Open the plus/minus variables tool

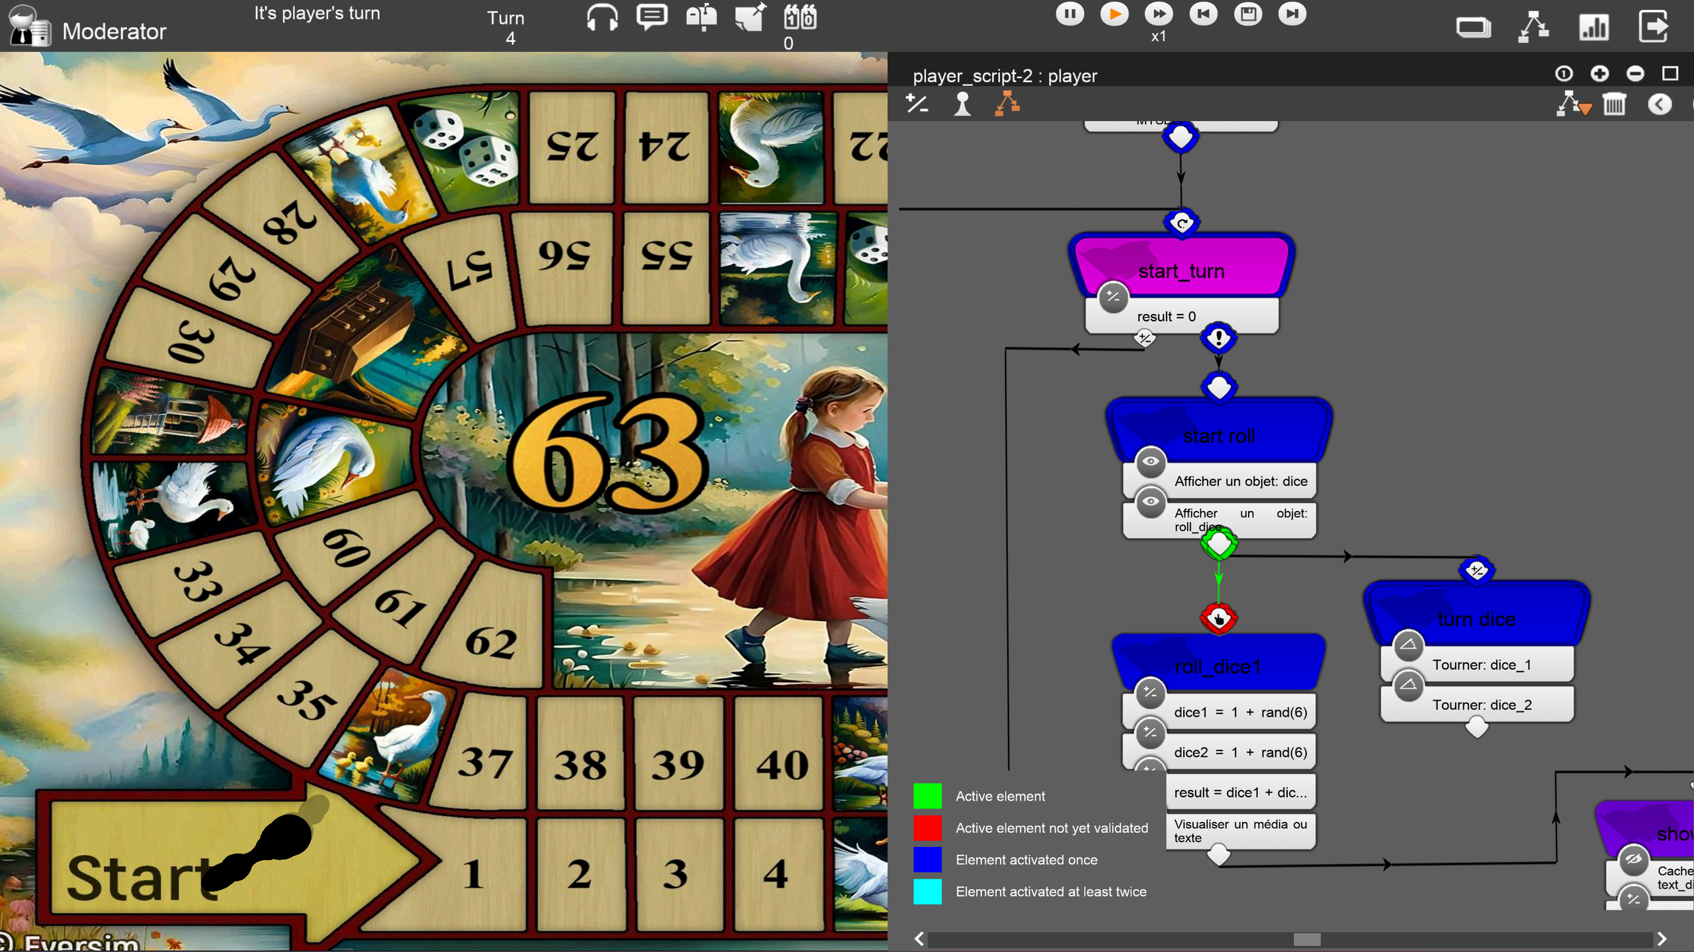point(917,104)
